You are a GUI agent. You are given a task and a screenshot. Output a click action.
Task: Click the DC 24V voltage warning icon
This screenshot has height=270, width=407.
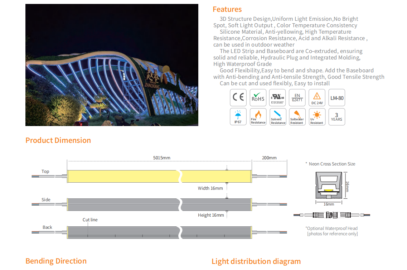(317, 97)
